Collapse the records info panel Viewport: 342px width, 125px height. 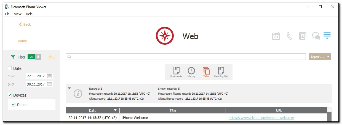click(69, 88)
